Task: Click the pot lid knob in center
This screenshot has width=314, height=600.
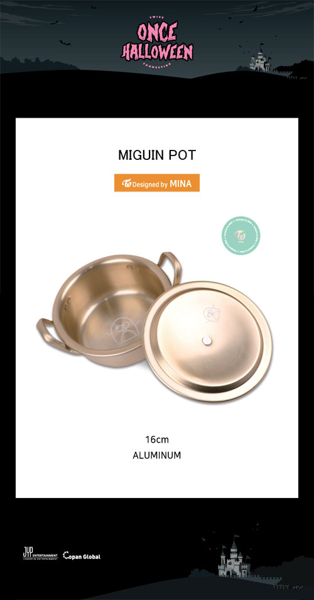Action: pyautogui.click(x=206, y=341)
